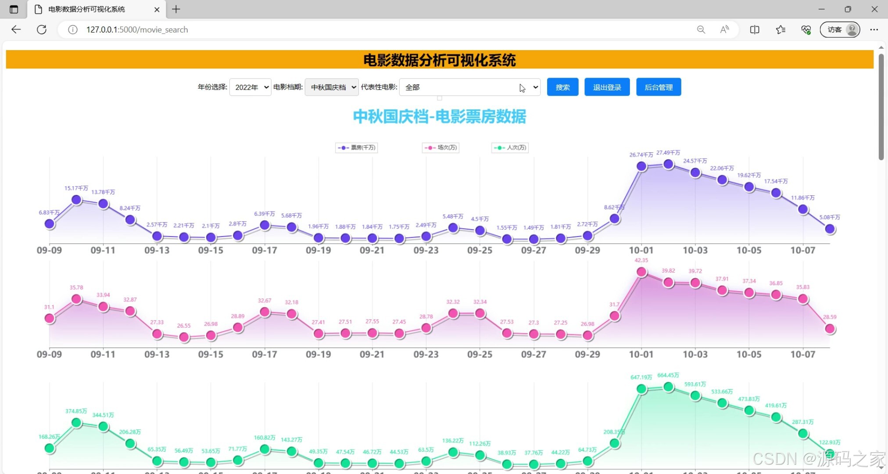The image size is (888, 474).
Task: Open a new browser tab
Action: click(x=176, y=9)
